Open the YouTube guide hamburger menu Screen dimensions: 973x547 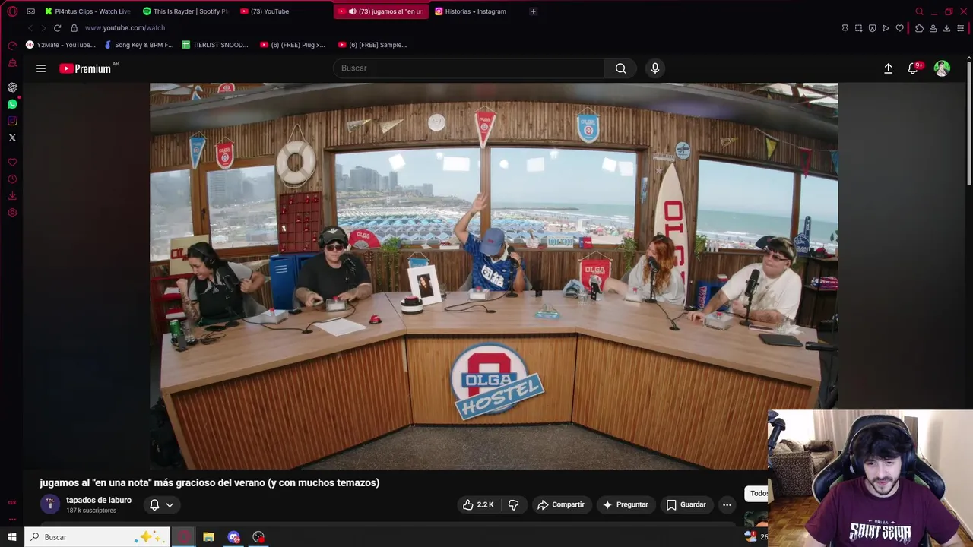coord(41,68)
